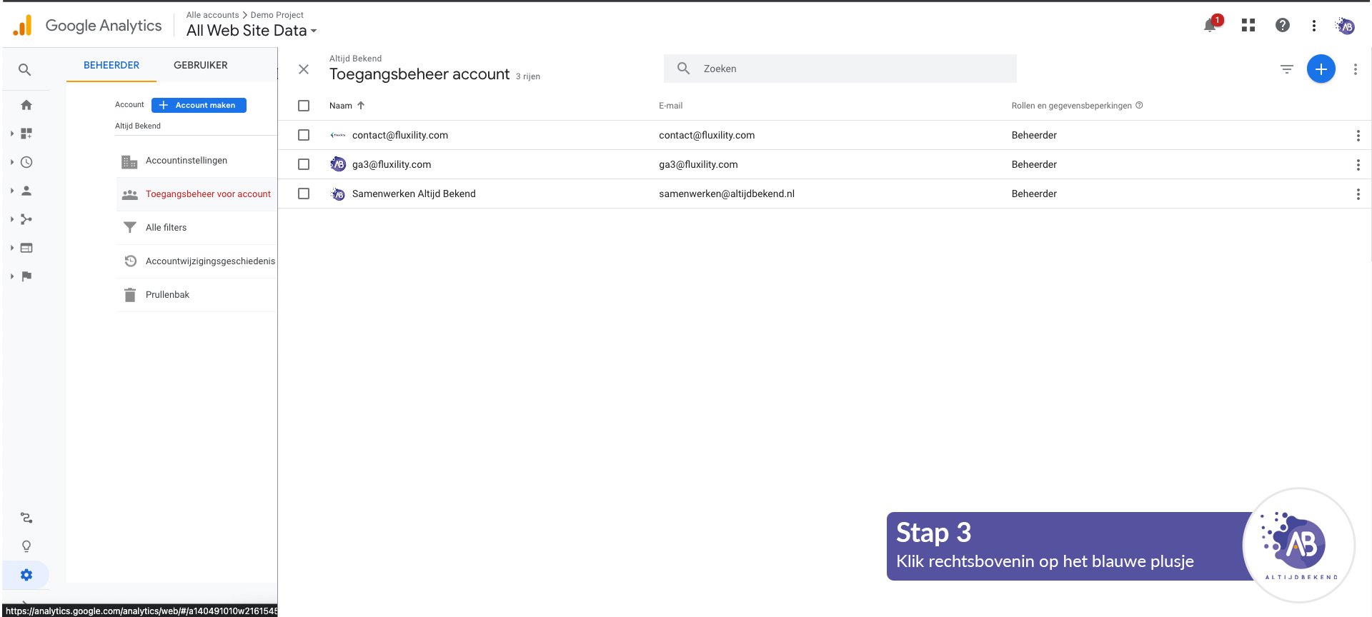Open Accountinstellingen menu item
1372x617 pixels.
coord(186,161)
